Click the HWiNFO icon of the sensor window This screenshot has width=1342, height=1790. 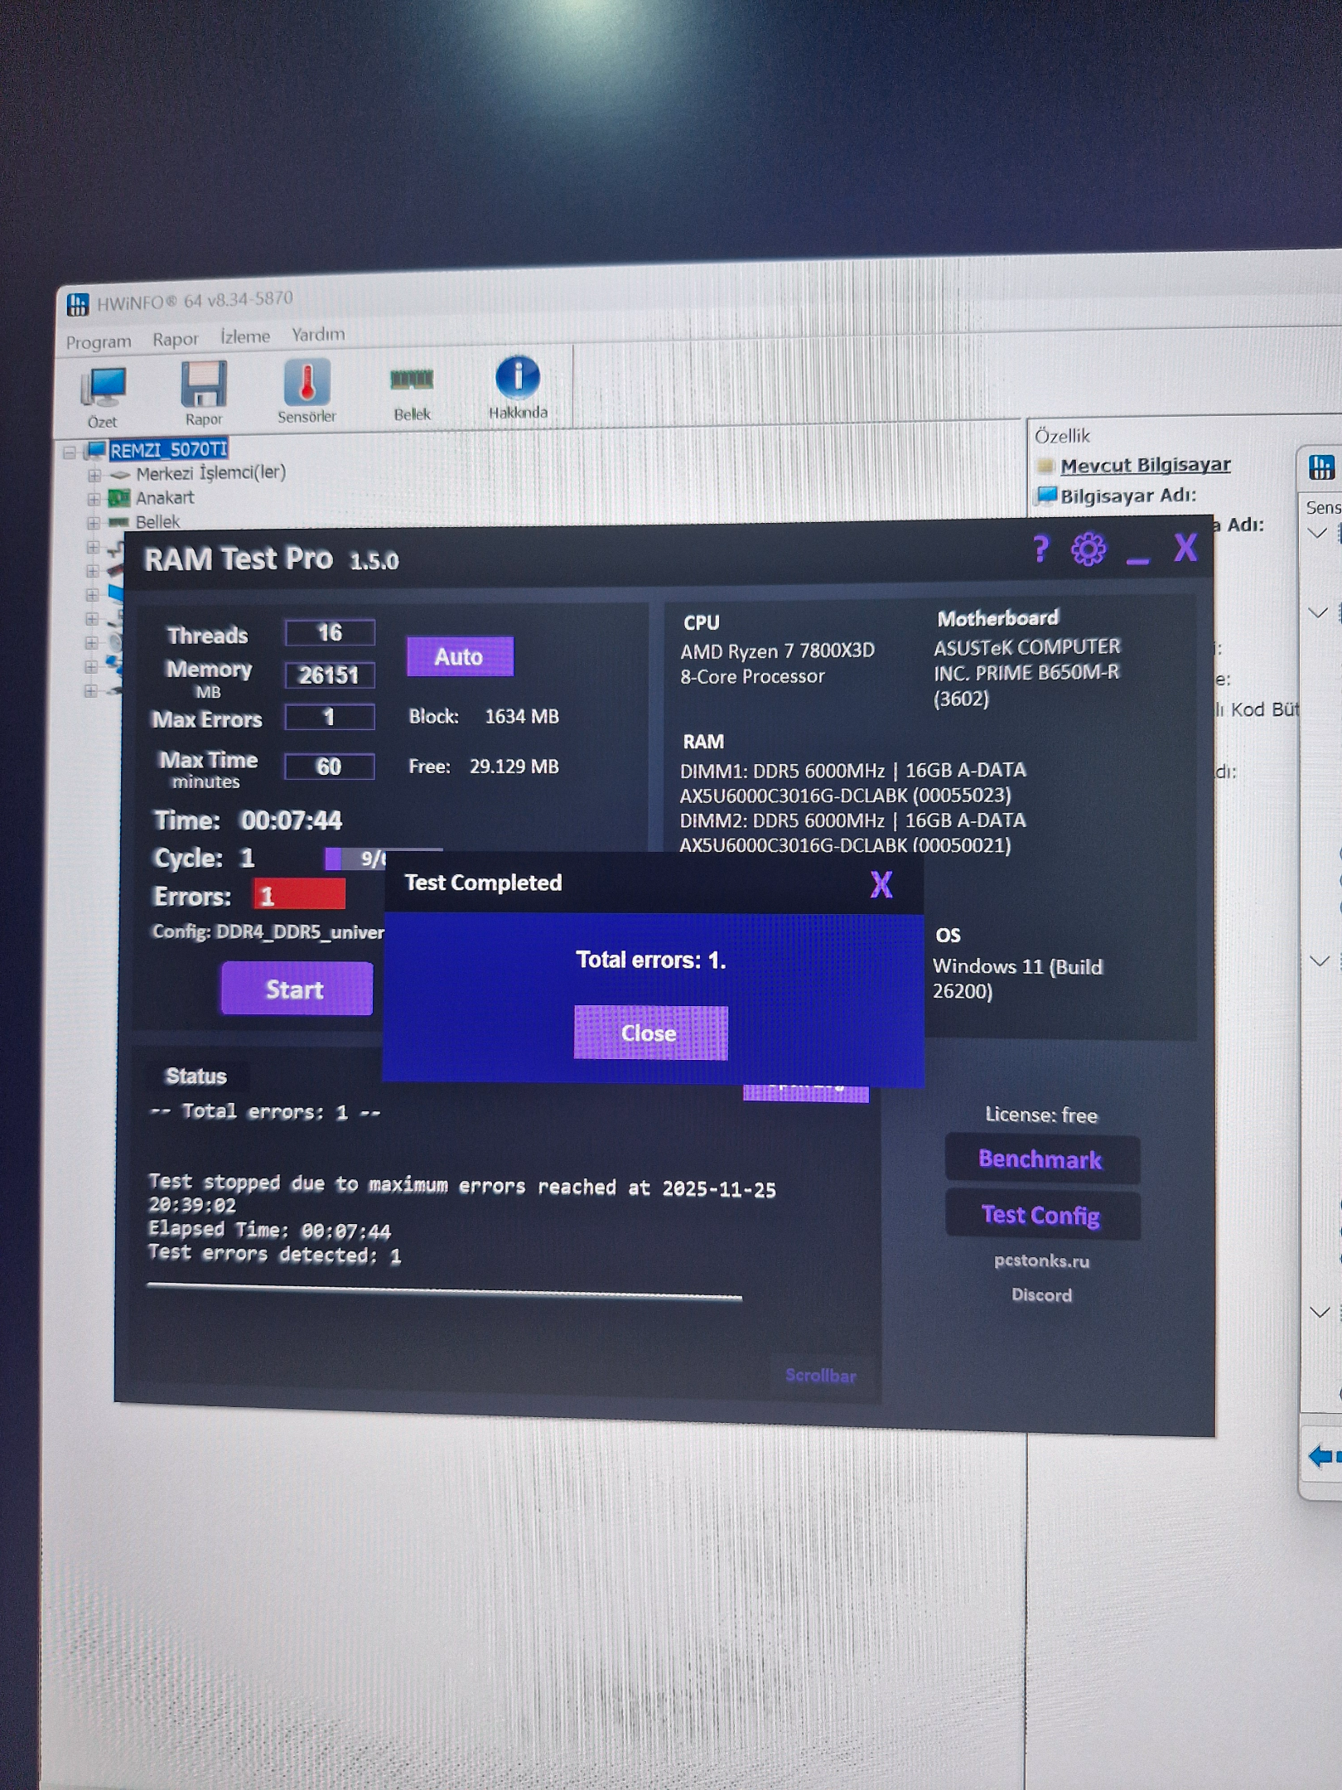[1322, 467]
